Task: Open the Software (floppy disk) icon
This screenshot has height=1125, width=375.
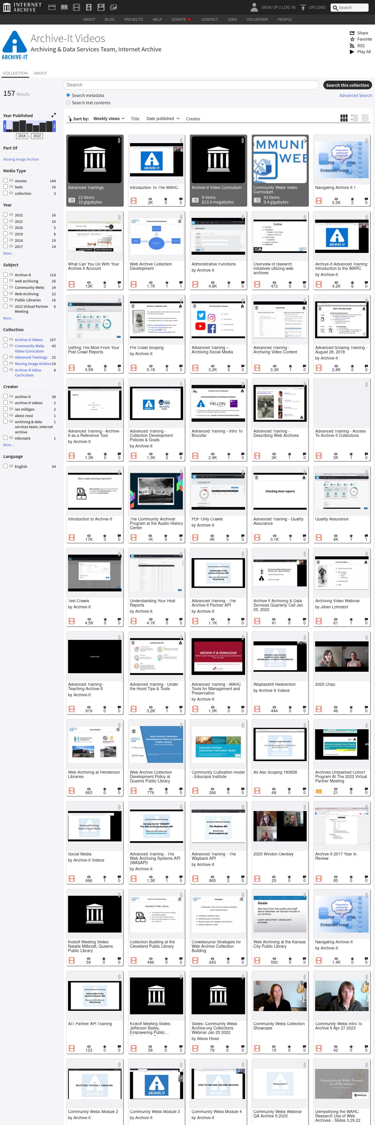Action: pyautogui.click(x=101, y=7)
